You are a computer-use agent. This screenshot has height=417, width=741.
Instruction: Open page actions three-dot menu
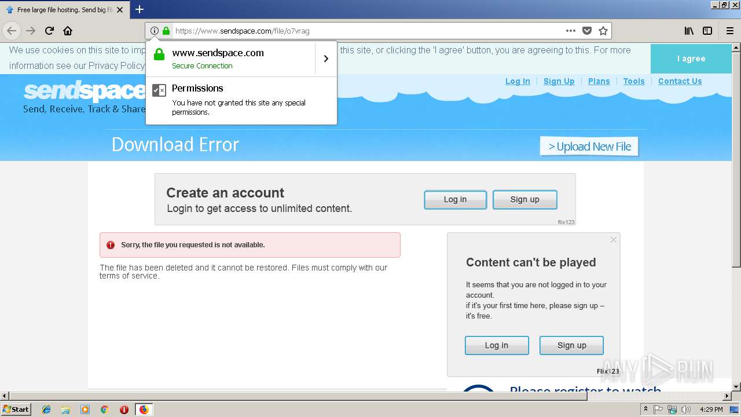571,31
